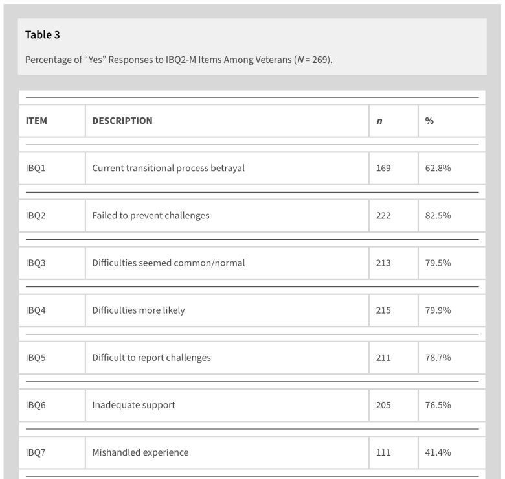Select the ITEM column header

[36, 121]
